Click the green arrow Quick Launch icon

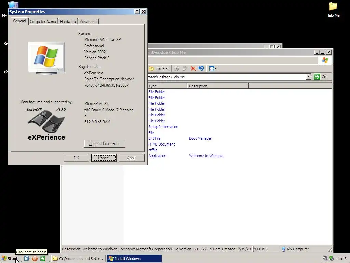point(43,259)
